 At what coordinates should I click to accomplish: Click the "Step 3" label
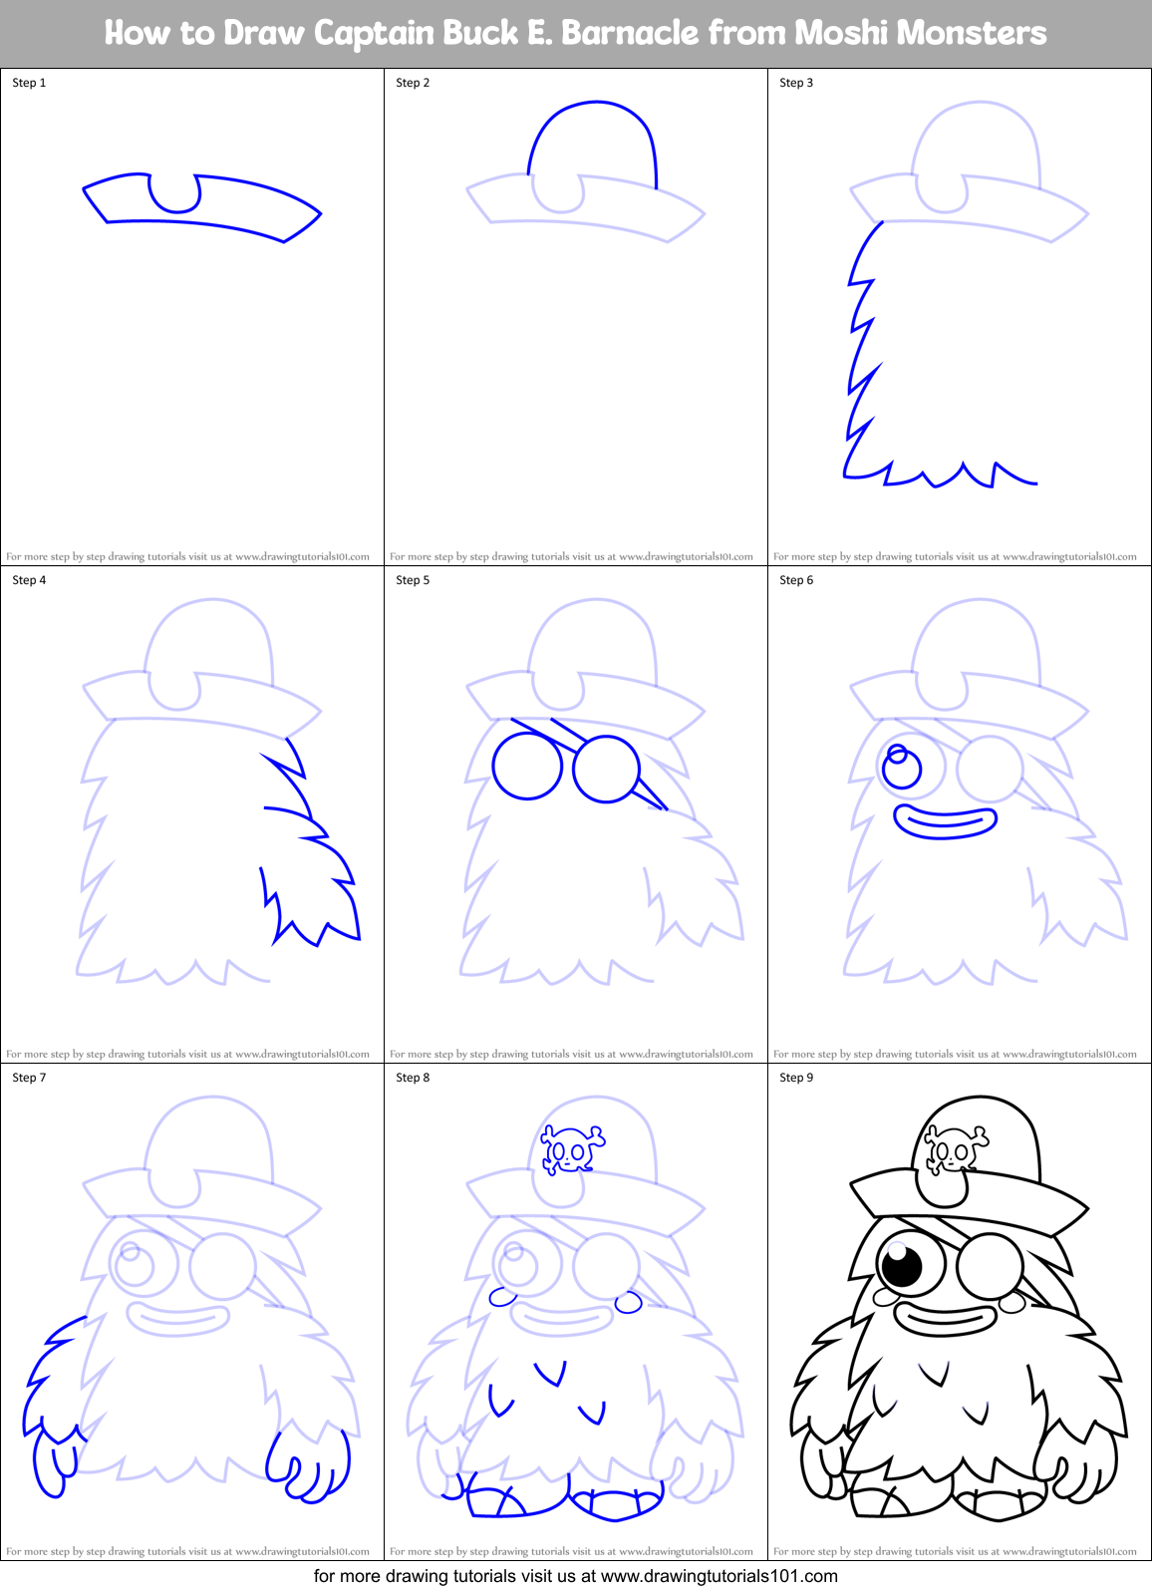tap(796, 83)
